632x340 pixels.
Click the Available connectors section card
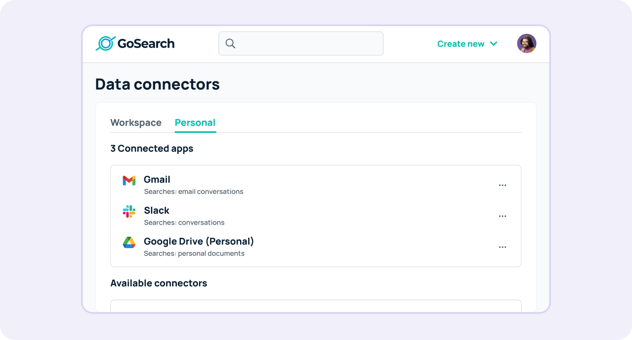click(x=316, y=306)
